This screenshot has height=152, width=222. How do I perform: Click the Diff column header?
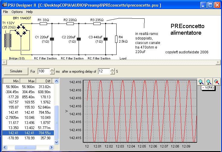[x=44, y=81]
